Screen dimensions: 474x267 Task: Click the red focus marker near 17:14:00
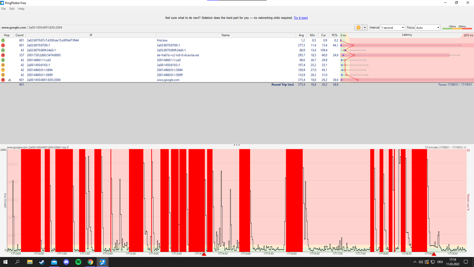click(x=204, y=254)
